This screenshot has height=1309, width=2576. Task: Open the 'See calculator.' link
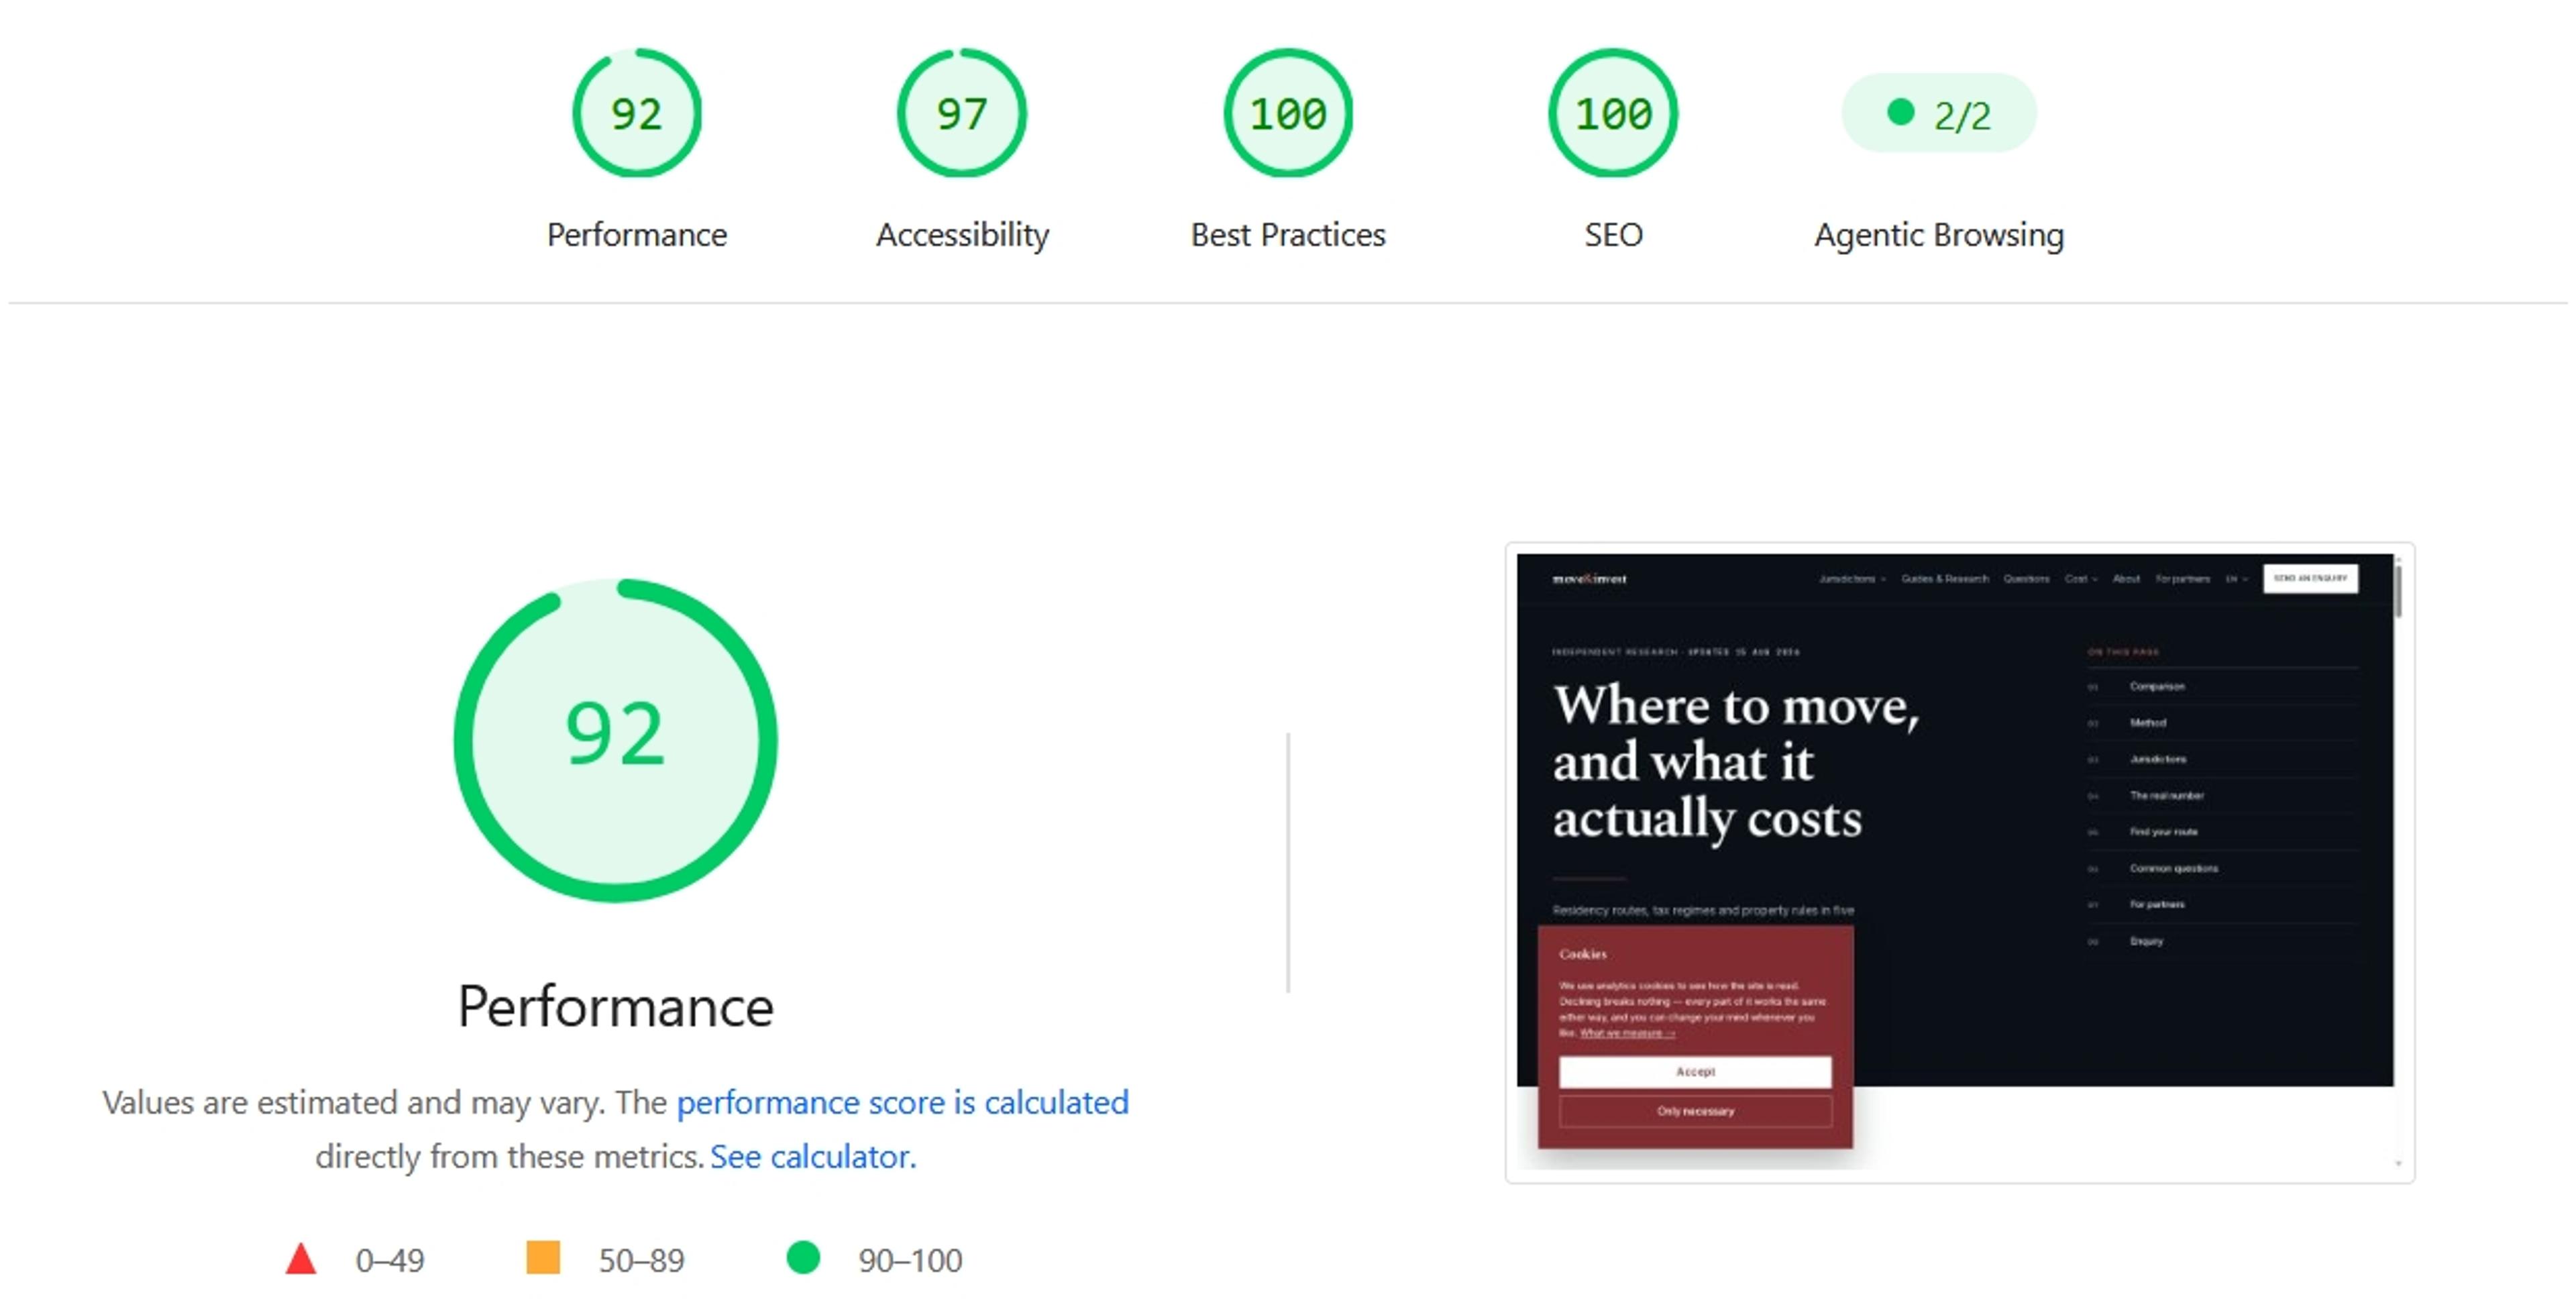[813, 1156]
